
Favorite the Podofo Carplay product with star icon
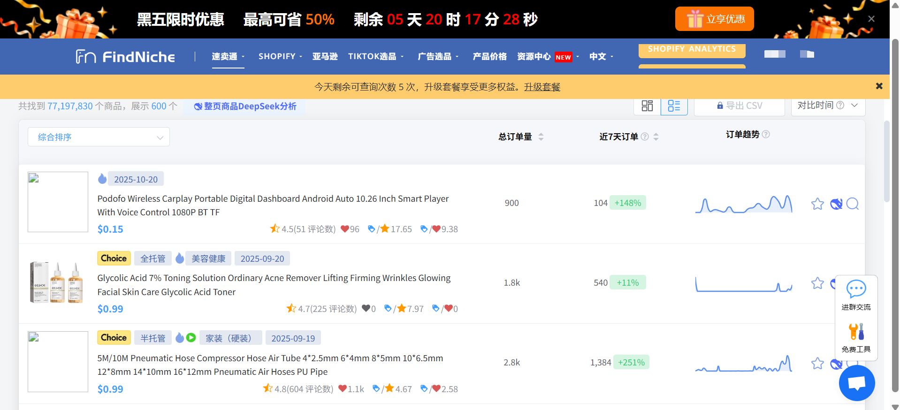pos(817,204)
